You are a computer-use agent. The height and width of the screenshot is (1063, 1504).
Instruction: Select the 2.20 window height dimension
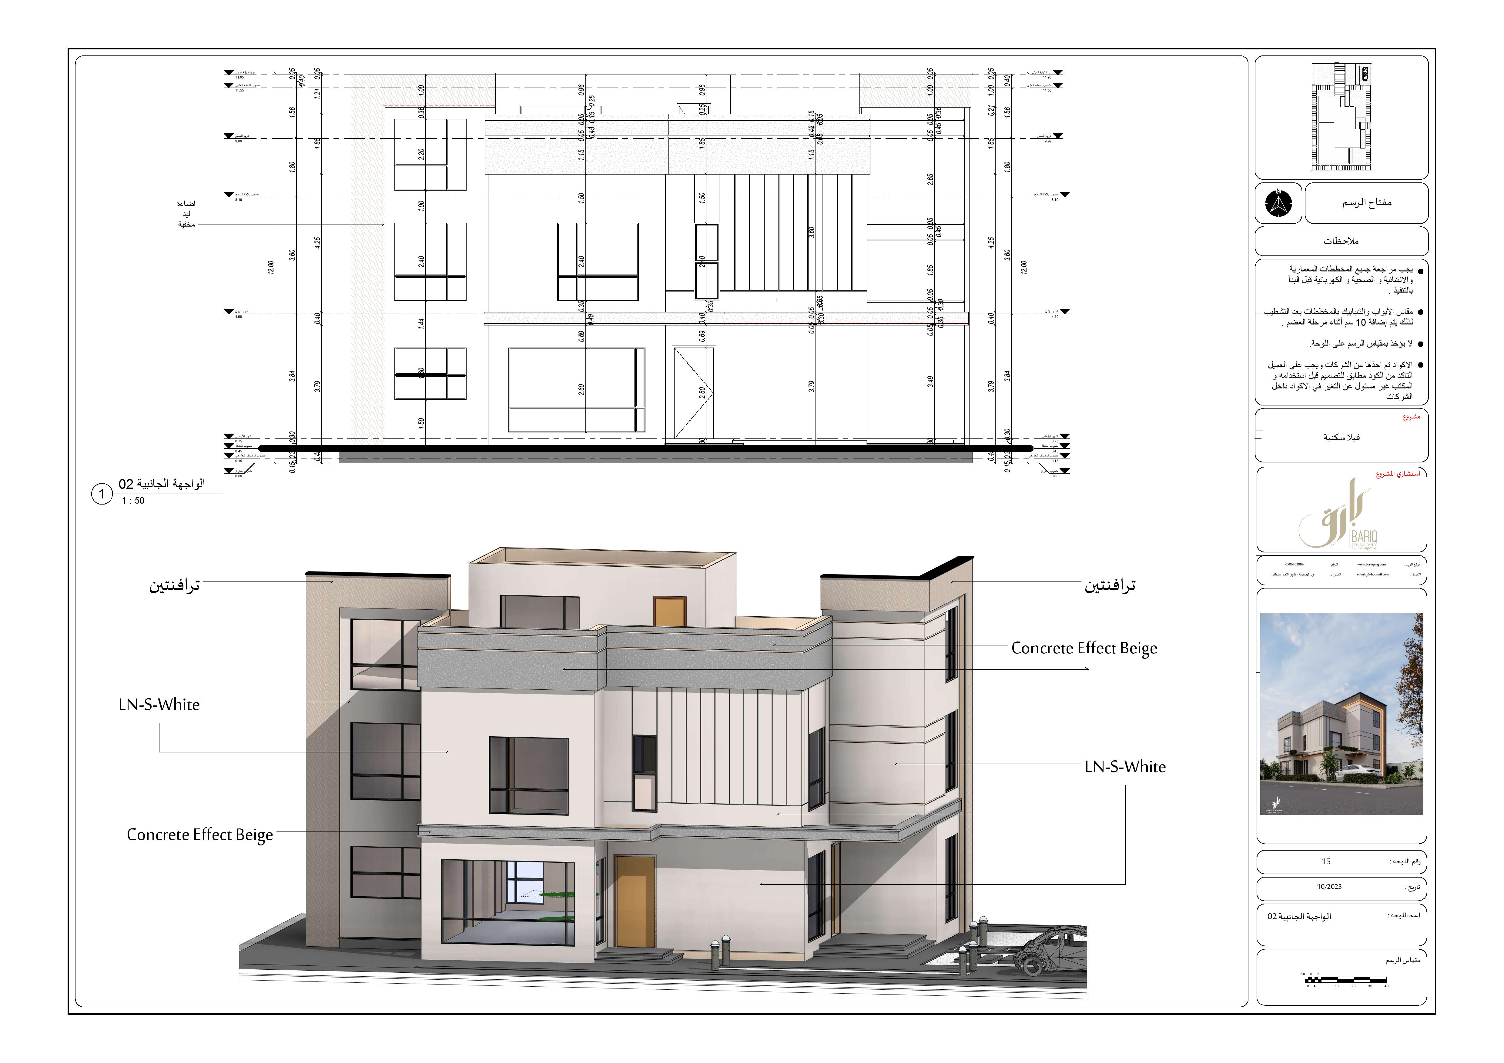421,154
